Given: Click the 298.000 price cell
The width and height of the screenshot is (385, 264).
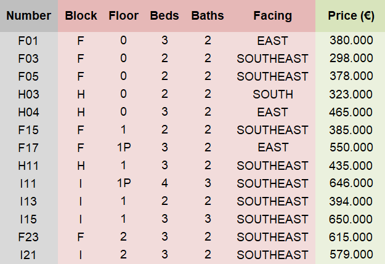Looking at the screenshot, I should [351, 59].
